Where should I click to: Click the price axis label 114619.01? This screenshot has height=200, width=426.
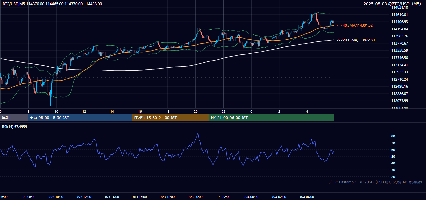[x=400, y=15]
